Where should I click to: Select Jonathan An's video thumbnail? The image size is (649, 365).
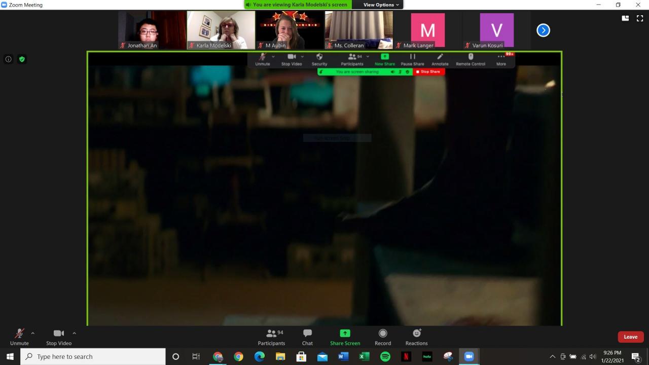click(152, 30)
